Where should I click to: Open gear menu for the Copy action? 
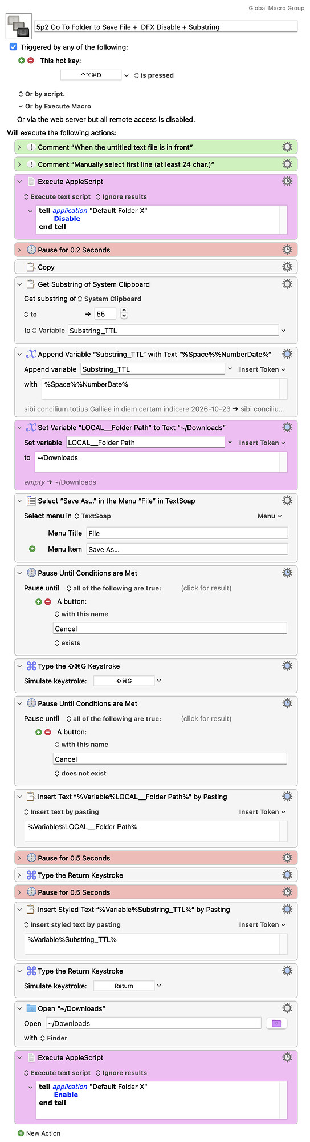287,267
